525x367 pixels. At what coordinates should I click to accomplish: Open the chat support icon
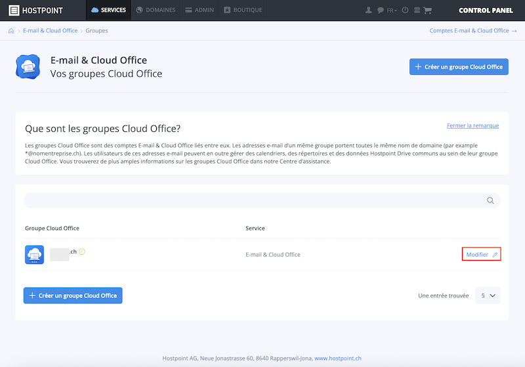coord(381,11)
